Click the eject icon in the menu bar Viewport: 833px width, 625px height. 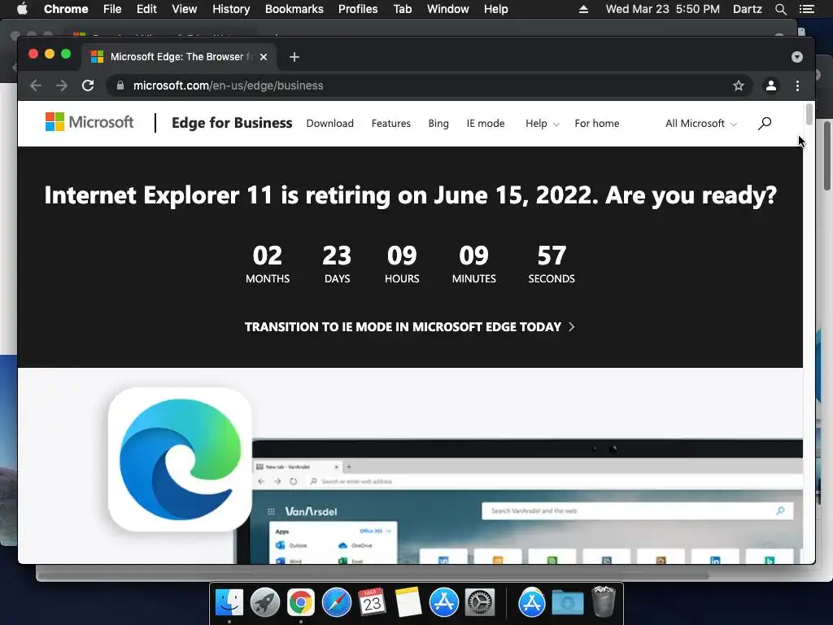click(583, 9)
